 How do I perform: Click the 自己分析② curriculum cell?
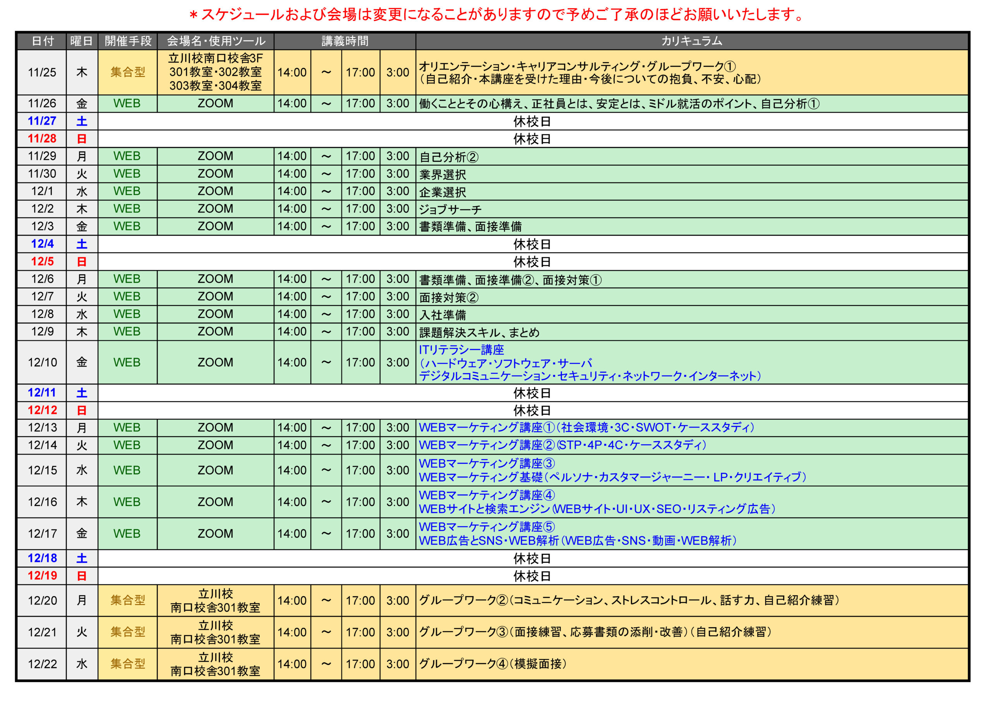692,156
